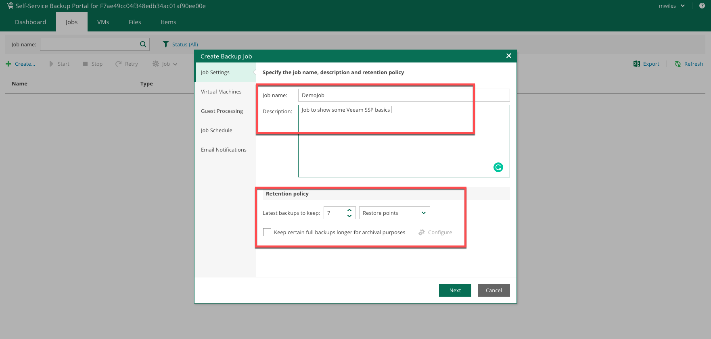711x339 pixels.
Task: Go to the Virtual Machines wizard step
Action: tap(221, 92)
